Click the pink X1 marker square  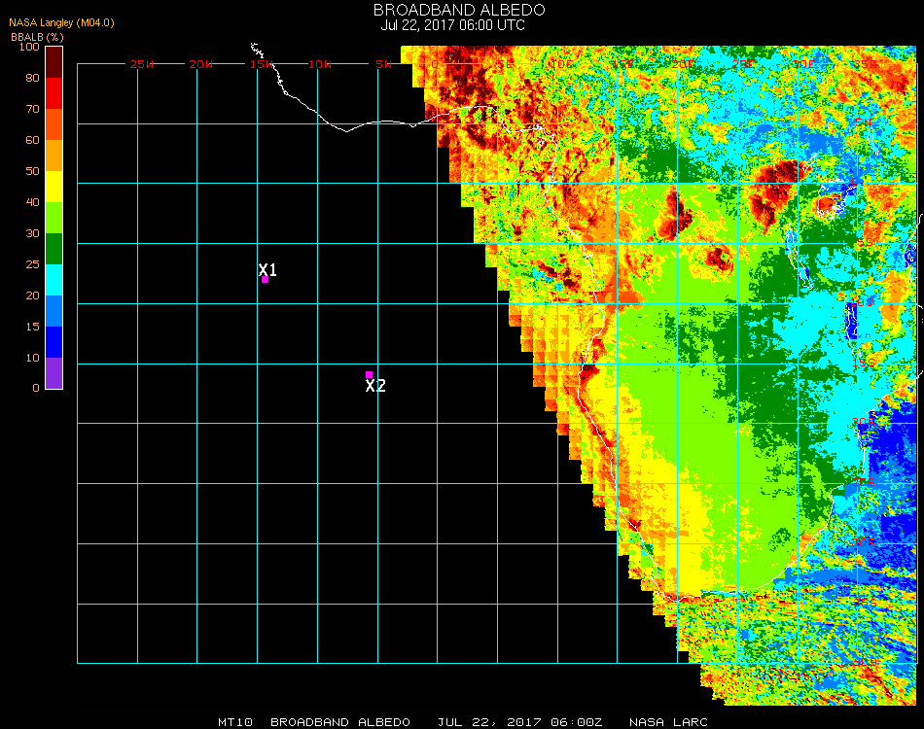(265, 280)
